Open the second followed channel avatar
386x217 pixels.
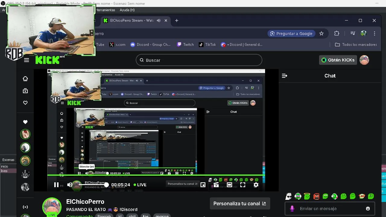[25, 147]
